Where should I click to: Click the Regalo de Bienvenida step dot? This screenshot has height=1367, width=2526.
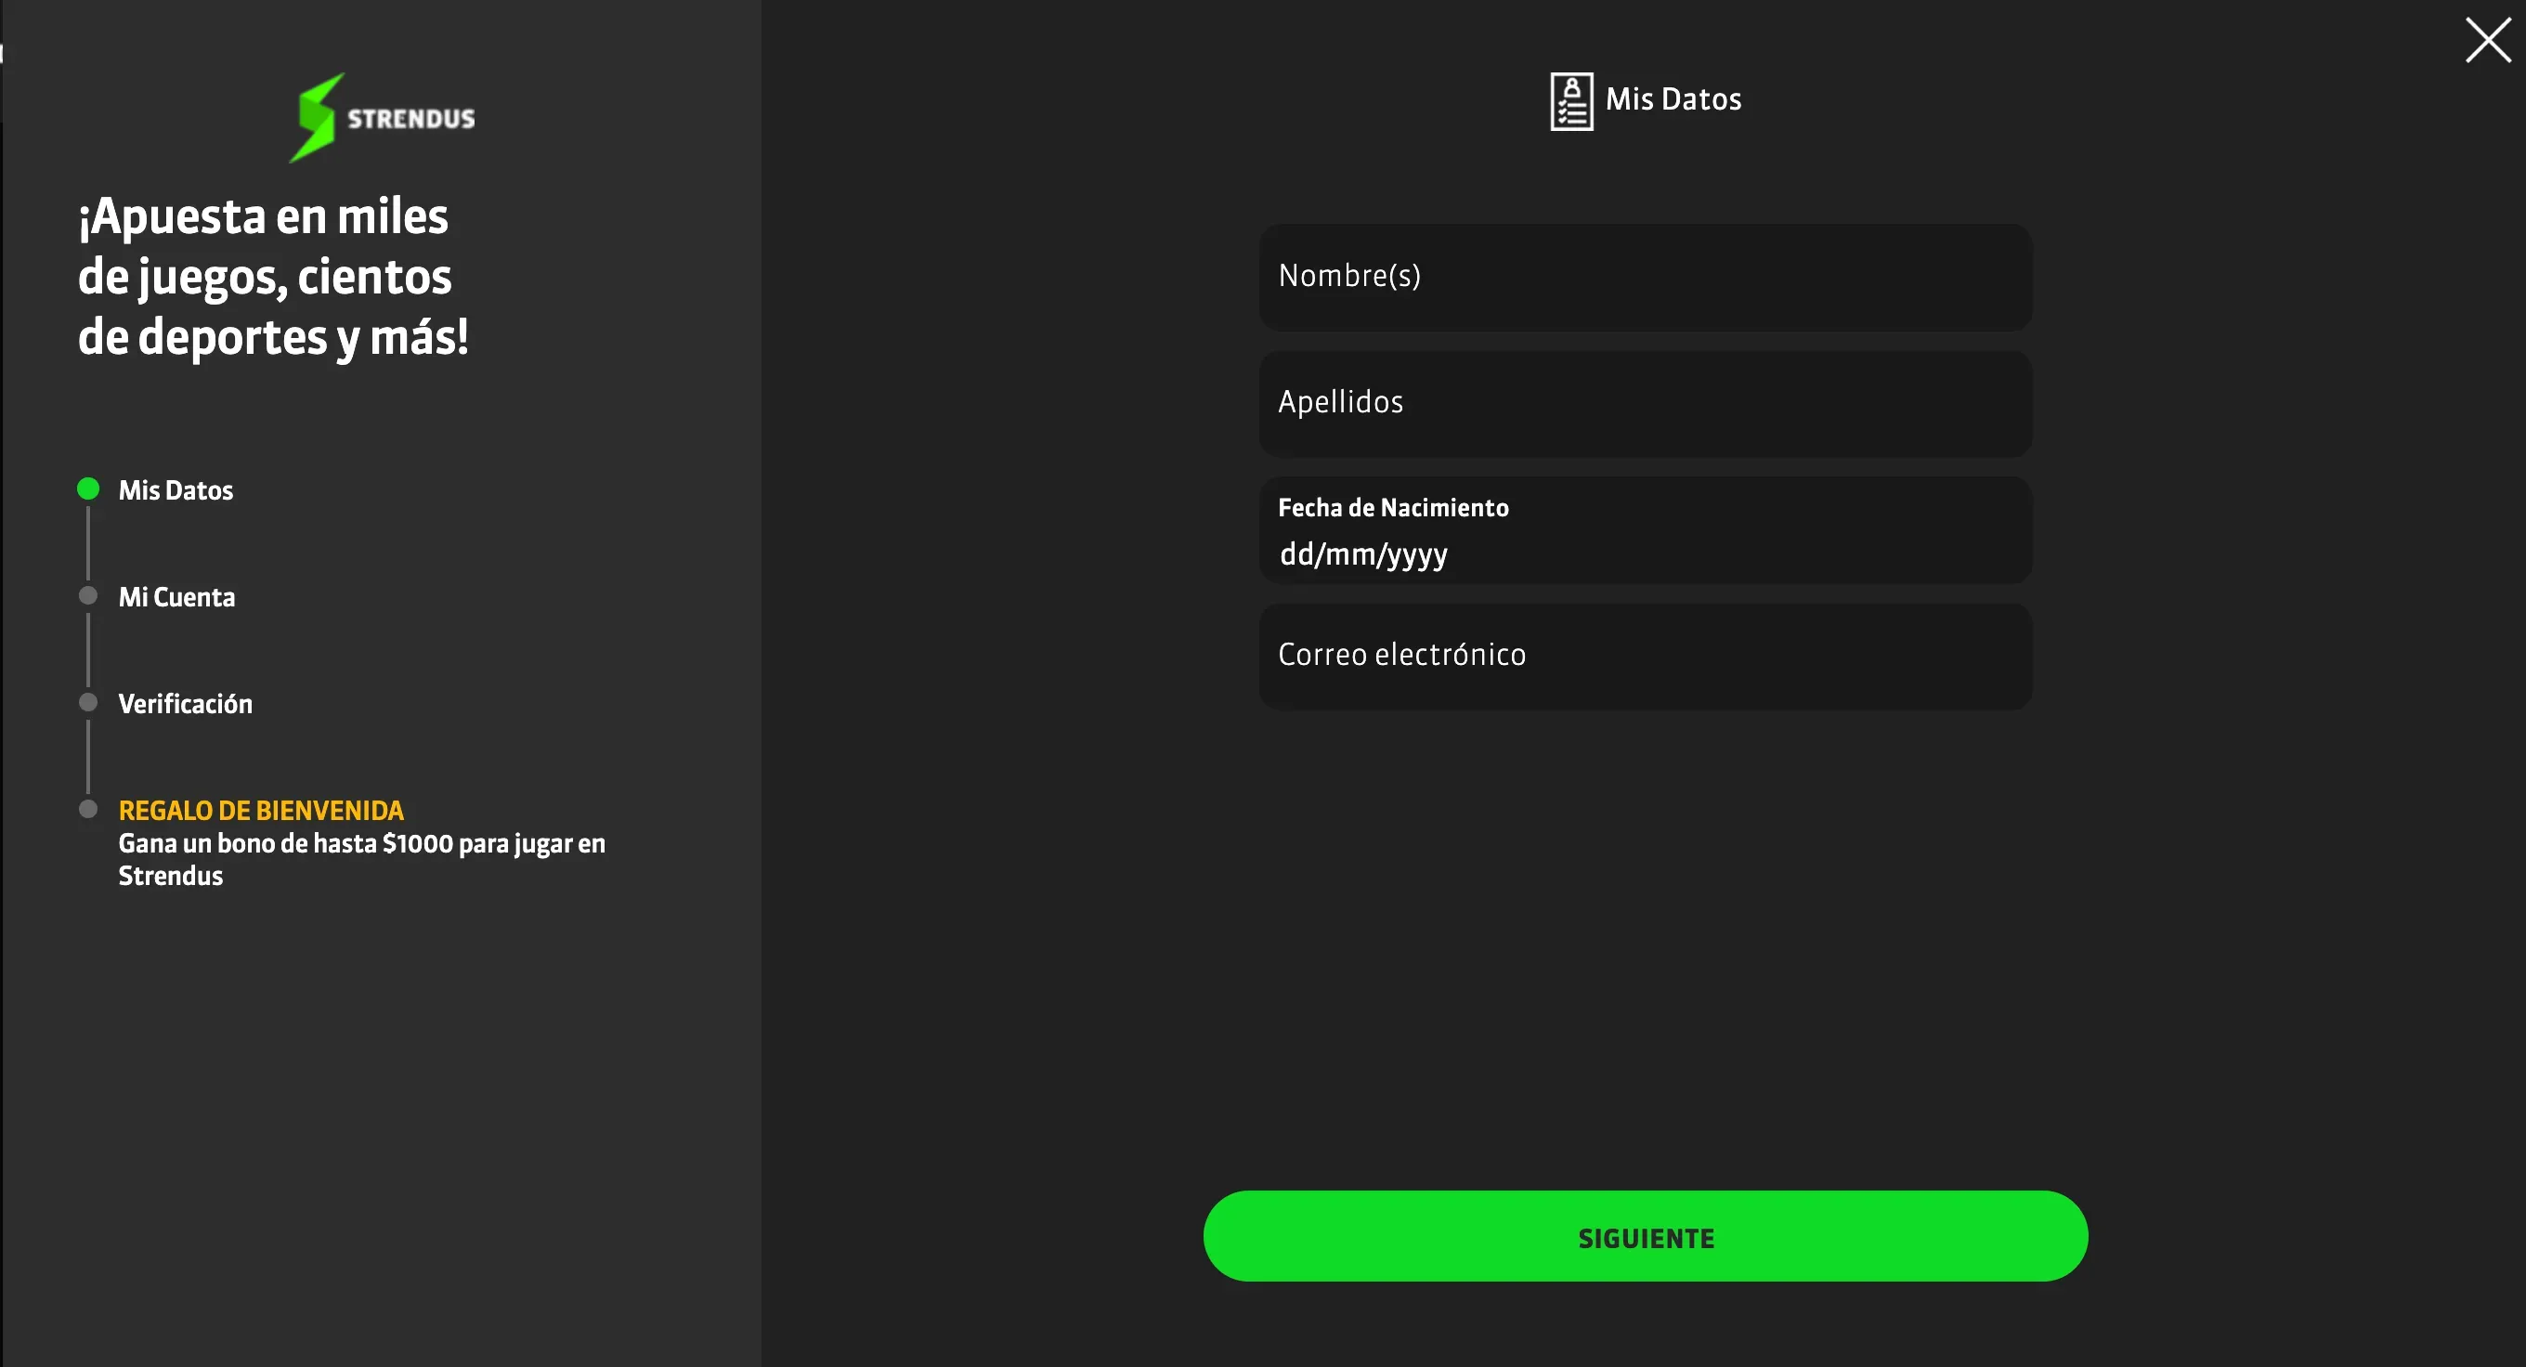click(x=87, y=807)
